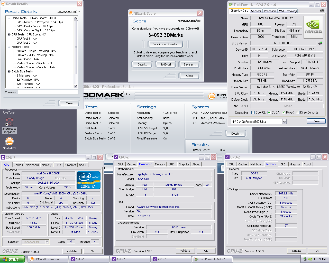
Task: Collapse the CPU Tests tree node
Action: click(x=9, y=34)
